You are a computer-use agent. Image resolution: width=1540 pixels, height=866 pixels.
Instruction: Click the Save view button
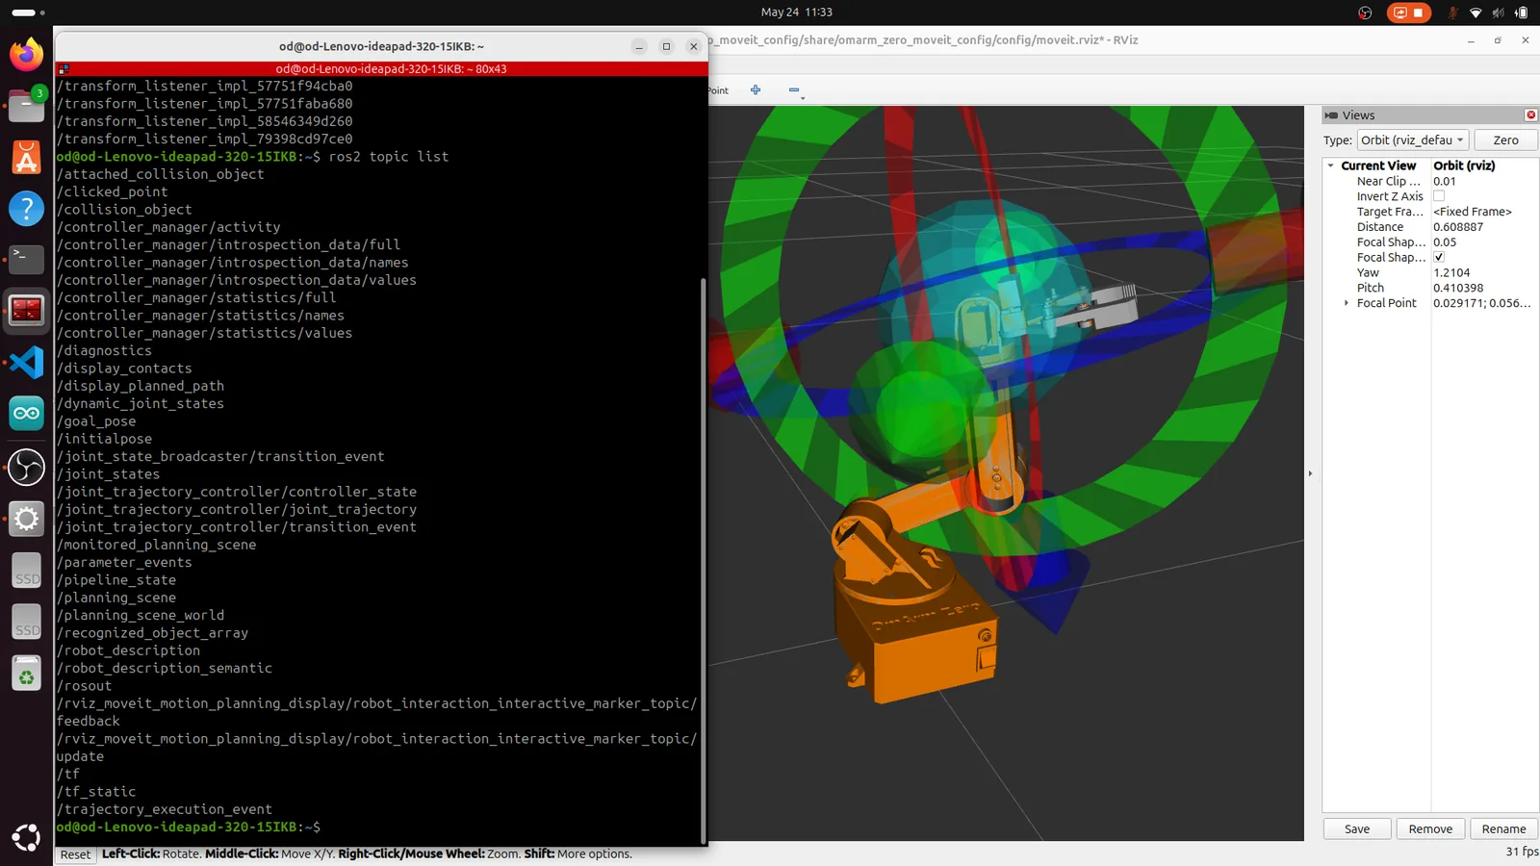(1357, 829)
